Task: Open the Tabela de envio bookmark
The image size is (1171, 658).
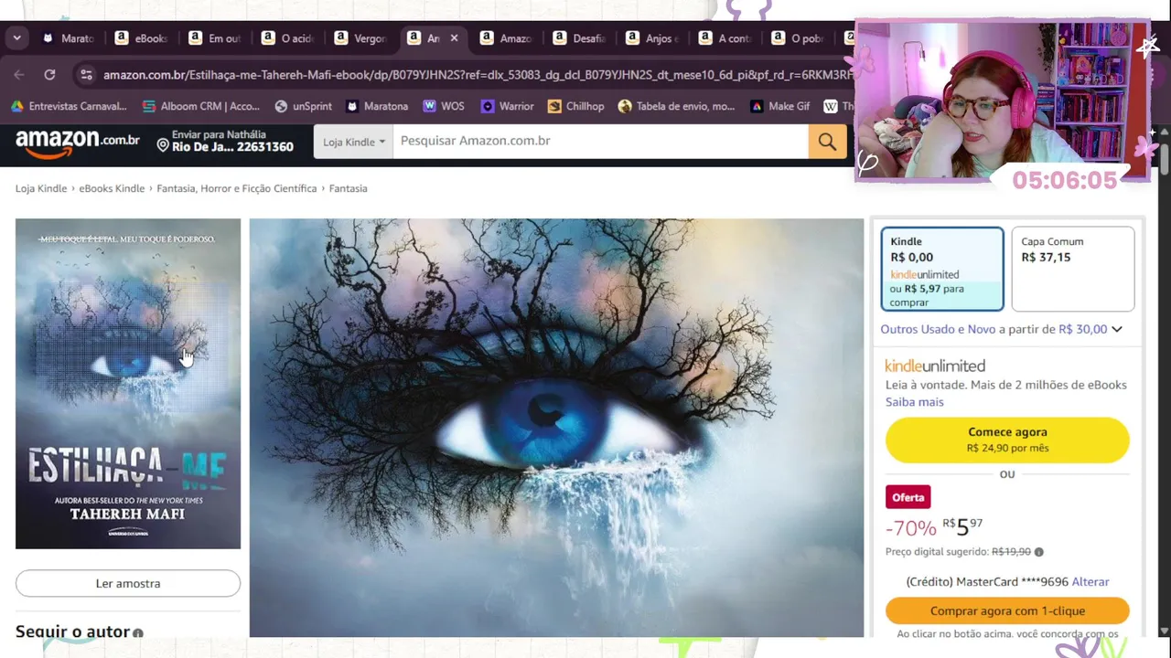Action: 676,106
